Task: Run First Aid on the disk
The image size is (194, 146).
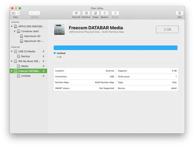Action: pos(76,13)
